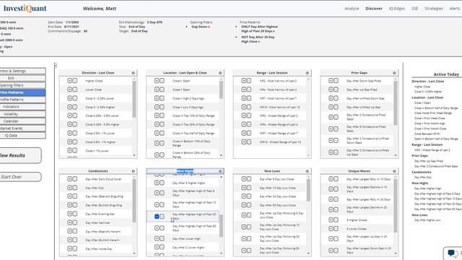Exclude (minus) Close < Open filter
Image resolution: width=462 pixels, height=260 pixels.
(162, 90)
